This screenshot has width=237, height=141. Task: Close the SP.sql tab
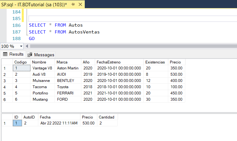[x=80, y=4]
